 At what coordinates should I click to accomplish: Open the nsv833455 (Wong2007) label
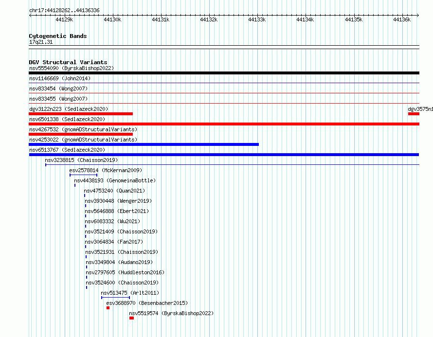coord(58,99)
